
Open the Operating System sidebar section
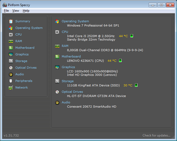pyautogui.click(x=29, y=28)
